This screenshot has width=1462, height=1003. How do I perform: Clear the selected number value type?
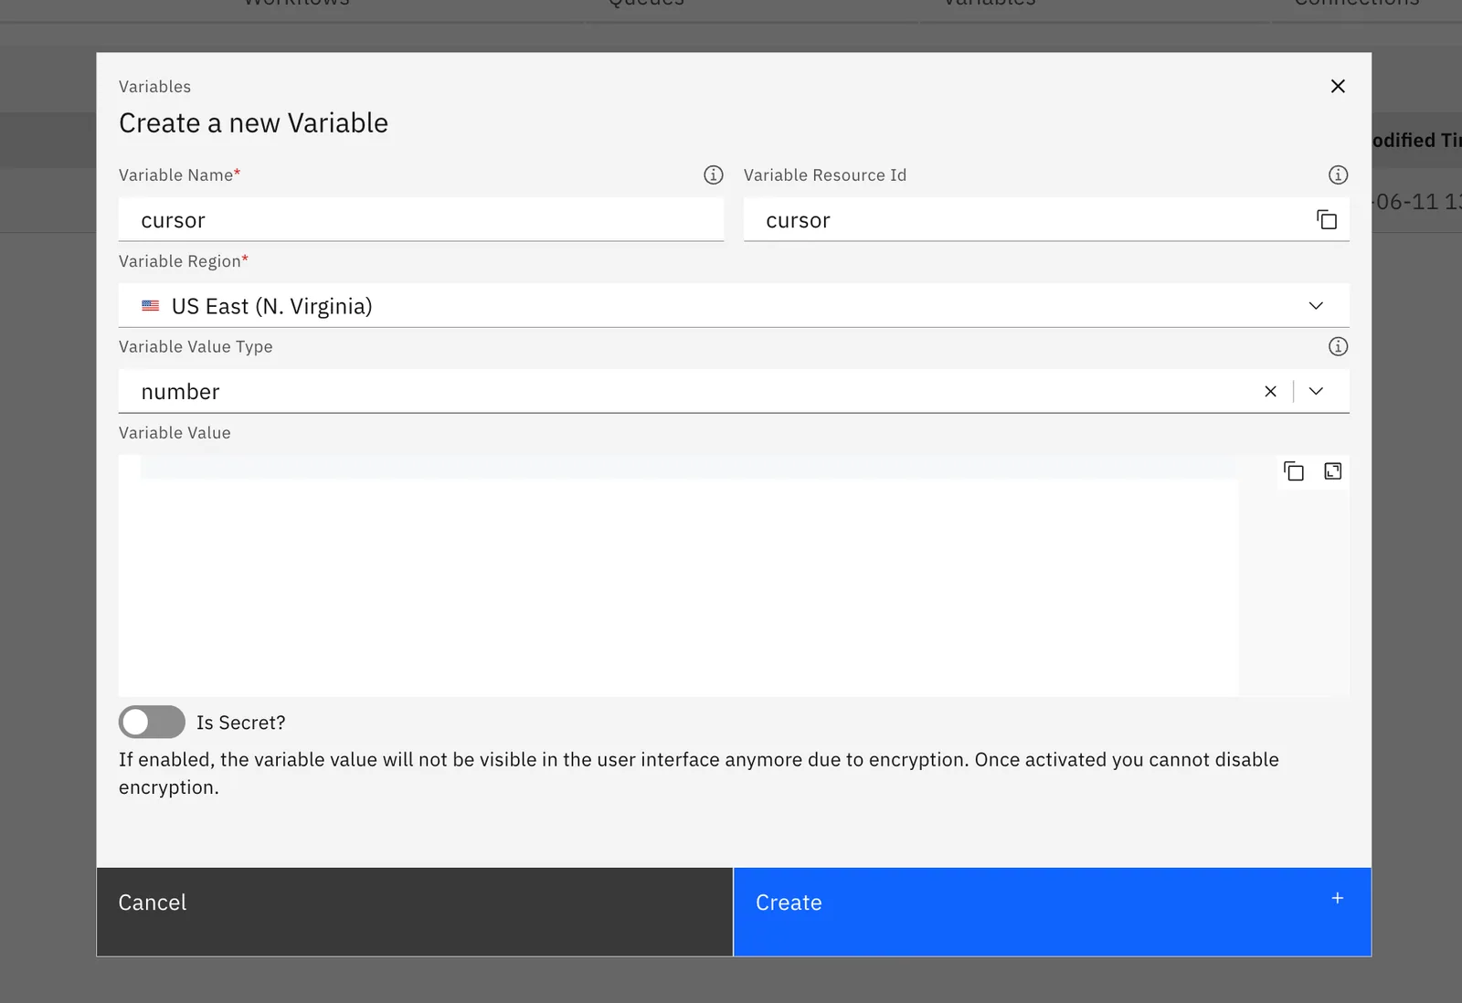[1270, 391]
